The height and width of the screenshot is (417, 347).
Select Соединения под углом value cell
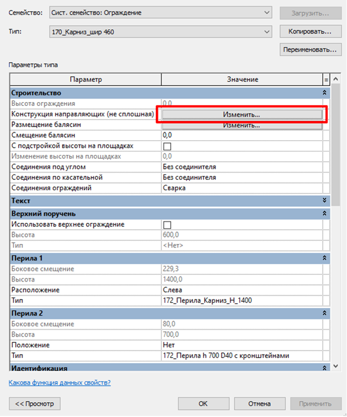tap(242, 167)
